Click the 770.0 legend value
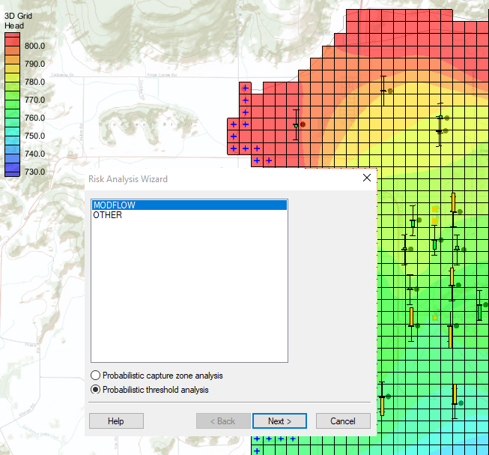The width and height of the screenshot is (489, 455). point(34,100)
